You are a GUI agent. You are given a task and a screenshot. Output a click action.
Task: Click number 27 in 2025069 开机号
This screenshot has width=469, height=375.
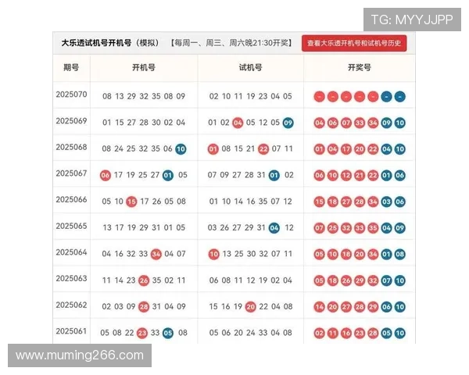(x=131, y=123)
